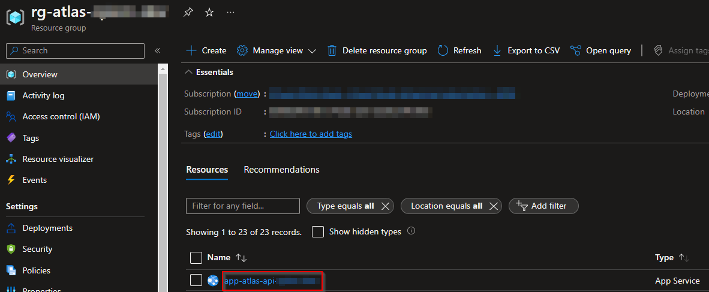Sort resources by Type column arrows
709x292 pixels.
tap(684, 258)
